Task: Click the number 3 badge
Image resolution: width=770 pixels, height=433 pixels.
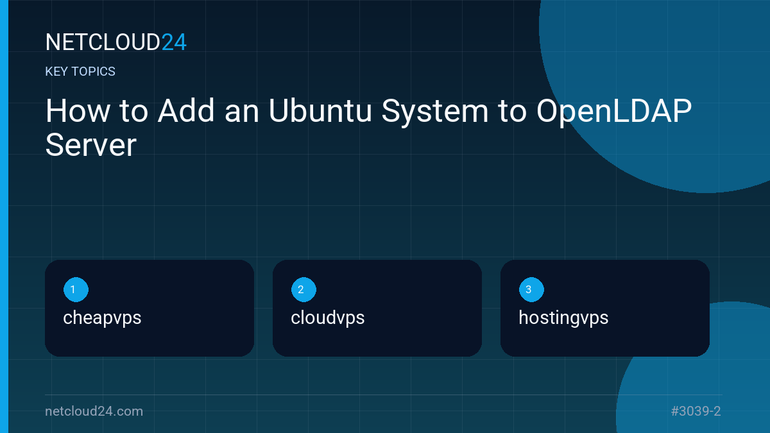Action: (x=531, y=290)
